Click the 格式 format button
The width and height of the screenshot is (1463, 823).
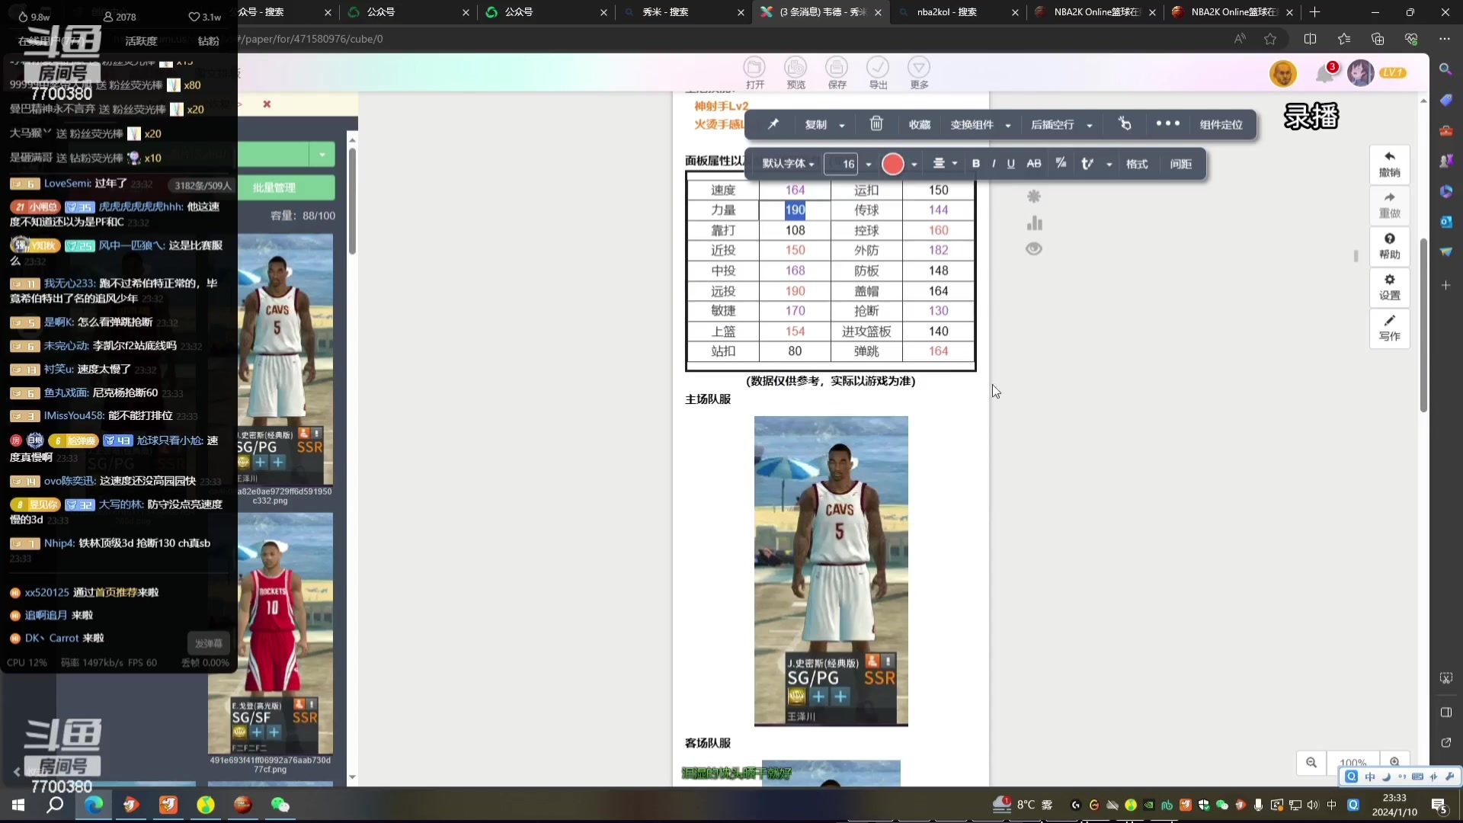[1137, 164]
